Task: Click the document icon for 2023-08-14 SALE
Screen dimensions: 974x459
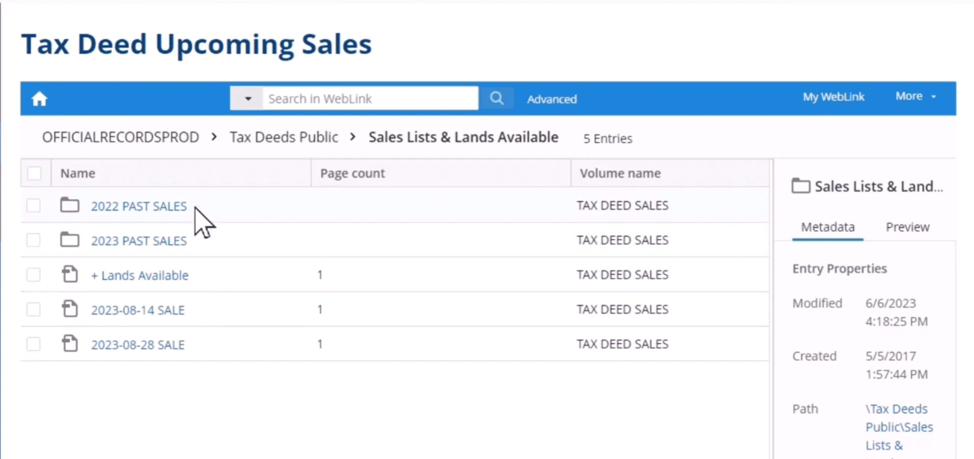Action: 70,309
